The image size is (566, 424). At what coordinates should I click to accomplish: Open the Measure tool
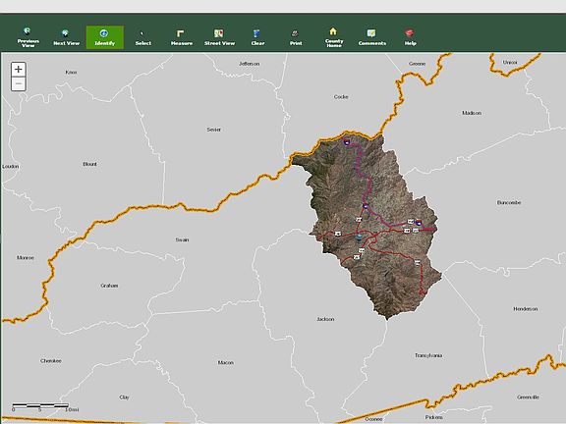[x=181, y=37]
